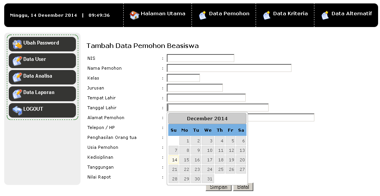Choose day 4 in the datepicker
Image resolution: width=380 pixels, height=196 pixels.
(220, 141)
